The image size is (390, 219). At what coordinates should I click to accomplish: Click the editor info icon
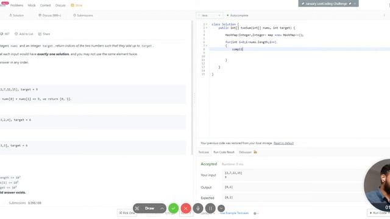click(x=385, y=15)
